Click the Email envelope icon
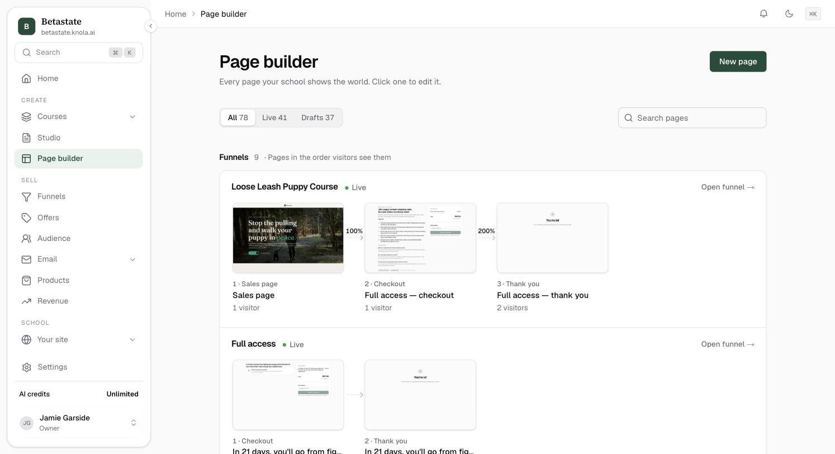Viewport: 835px width, 454px height. coord(26,259)
